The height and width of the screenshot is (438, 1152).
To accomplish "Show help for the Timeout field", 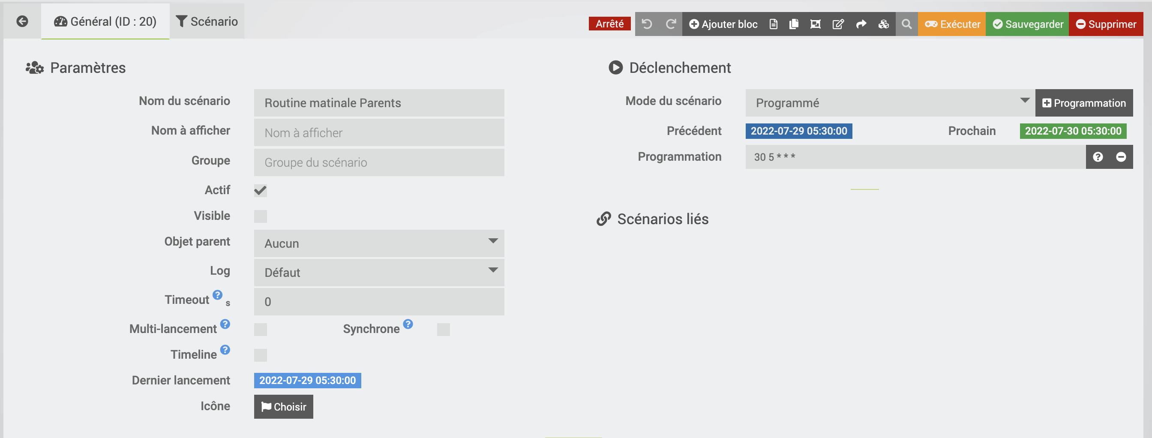I will point(217,295).
